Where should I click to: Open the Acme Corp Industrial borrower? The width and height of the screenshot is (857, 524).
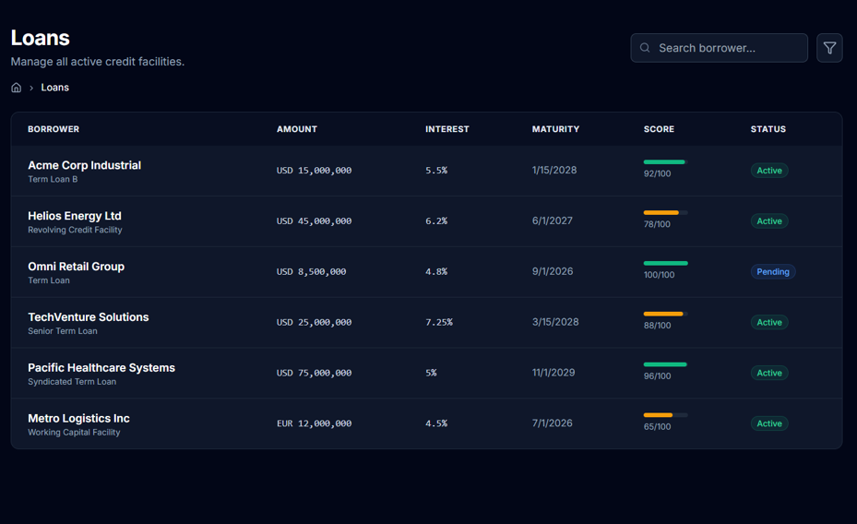pos(84,165)
